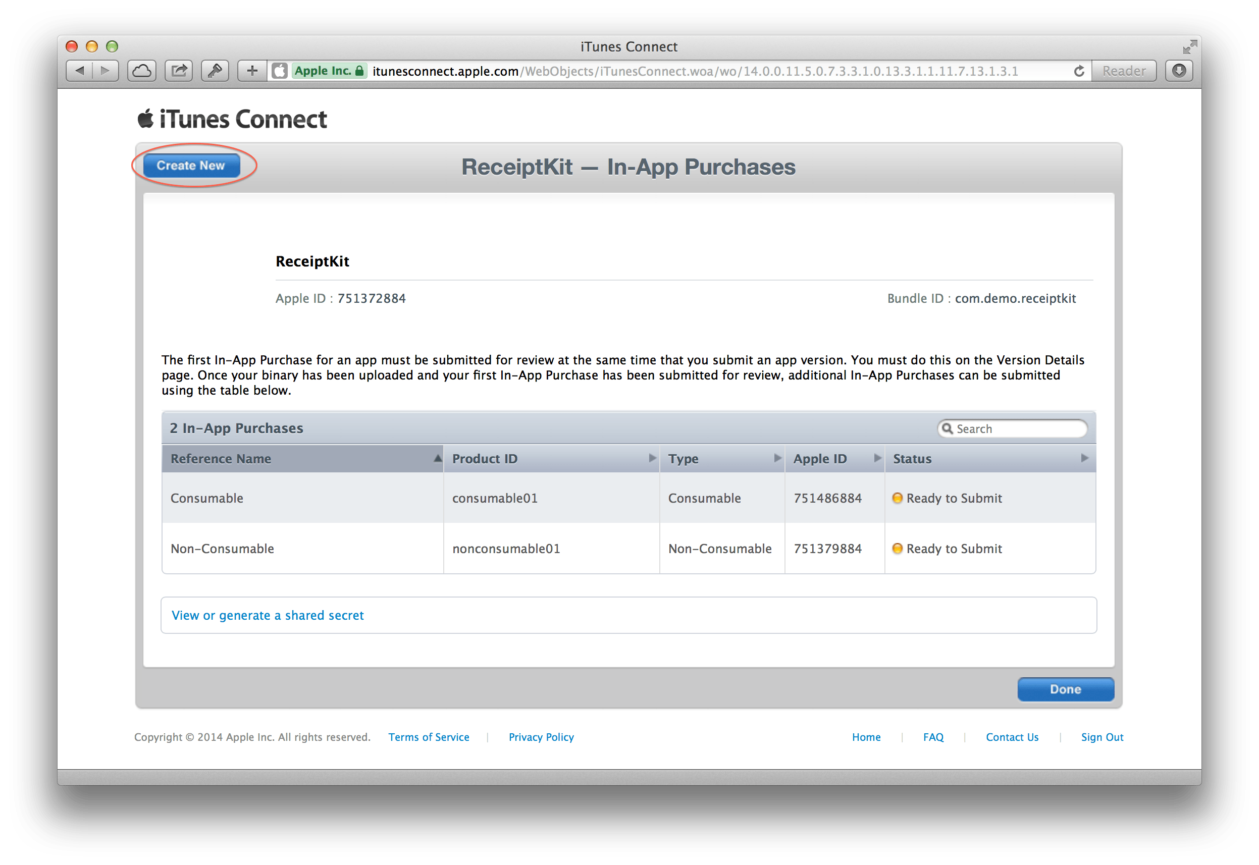1259x865 pixels.
Task: Sort by Product ID column arrow
Action: click(652, 459)
